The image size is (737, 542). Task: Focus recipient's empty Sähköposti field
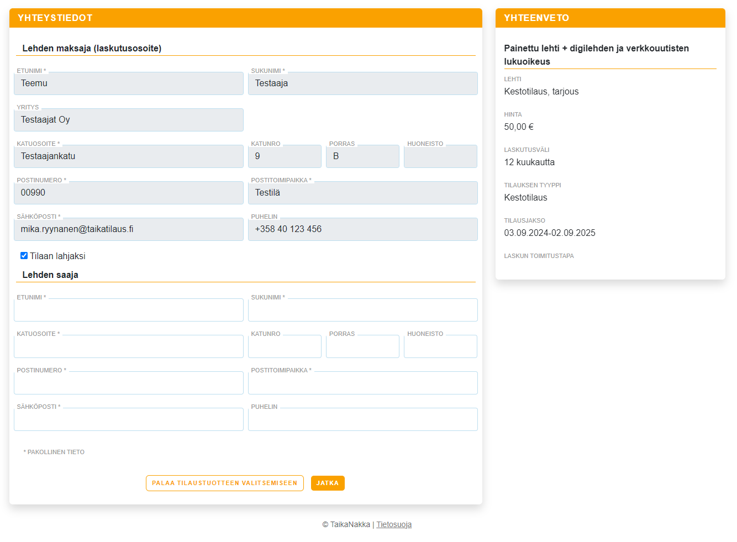click(x=129, y=419)
